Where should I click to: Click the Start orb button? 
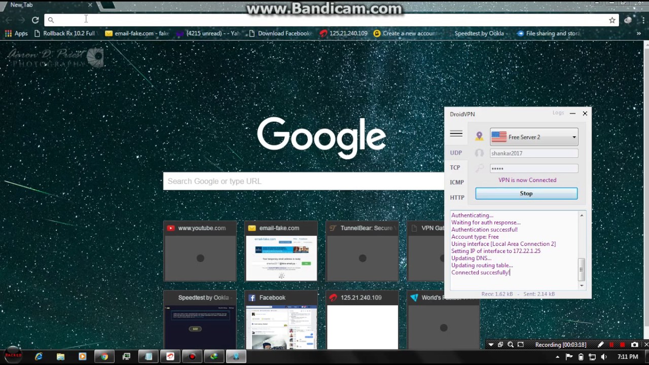click(13, 355)
